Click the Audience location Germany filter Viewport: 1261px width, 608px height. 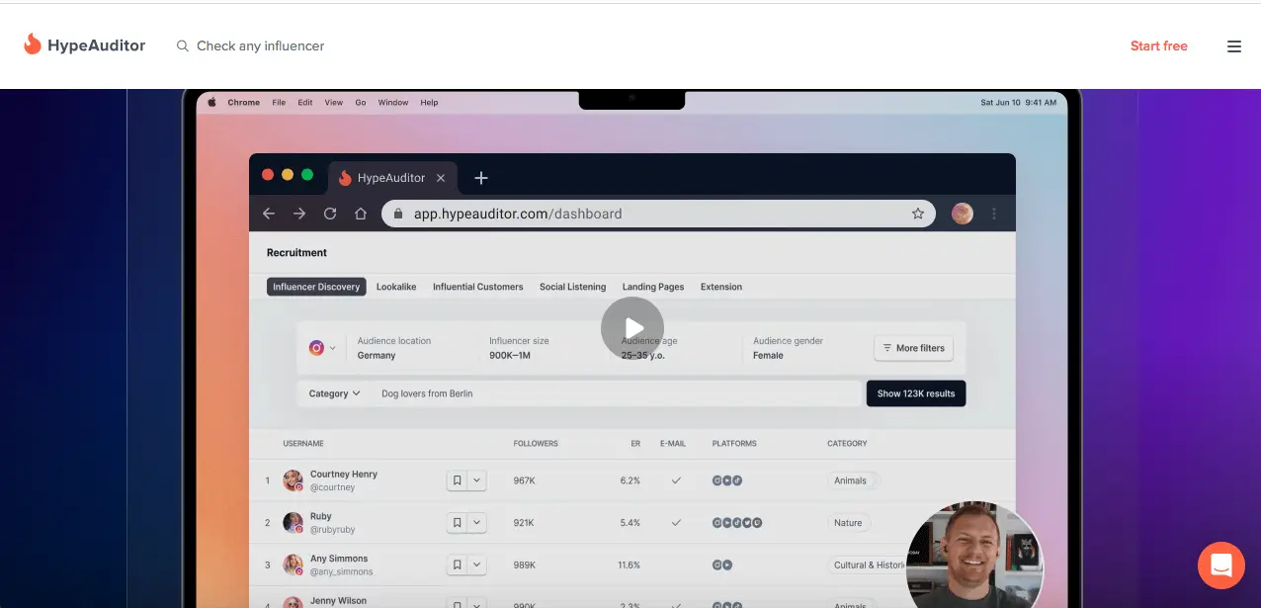pos(394,348)
